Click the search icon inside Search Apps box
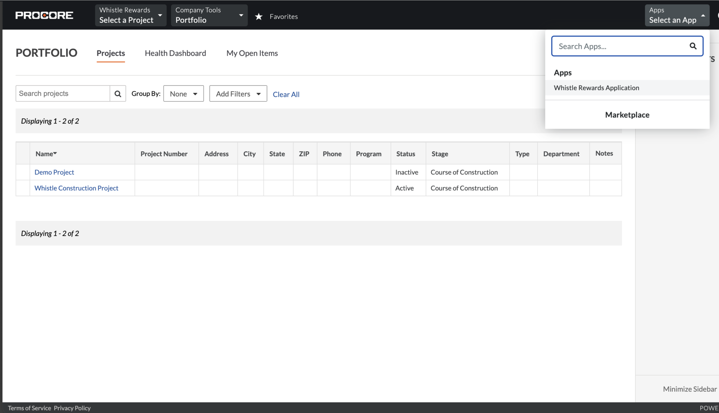 pos(693,46)
